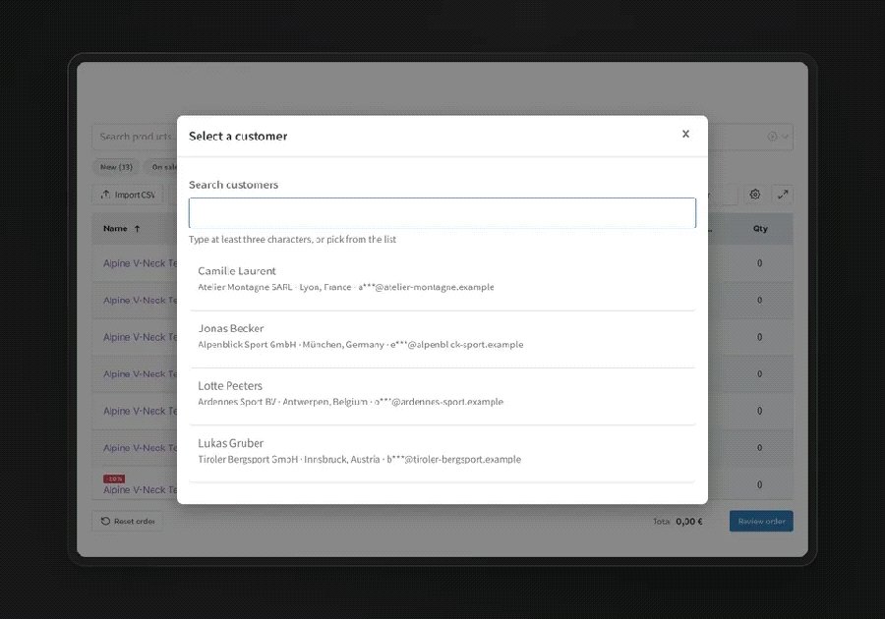Open first Alpine V-Neck product link

coord(140,263)
